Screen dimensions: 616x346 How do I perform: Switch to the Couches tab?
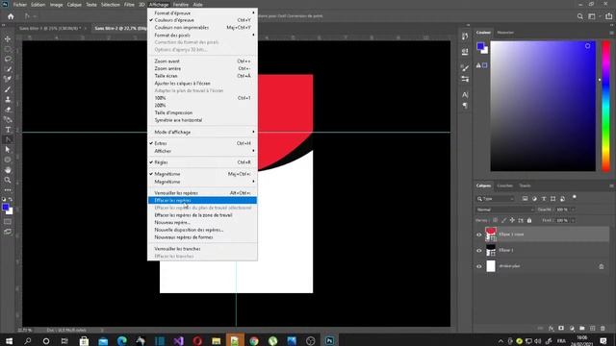(504, 185)
